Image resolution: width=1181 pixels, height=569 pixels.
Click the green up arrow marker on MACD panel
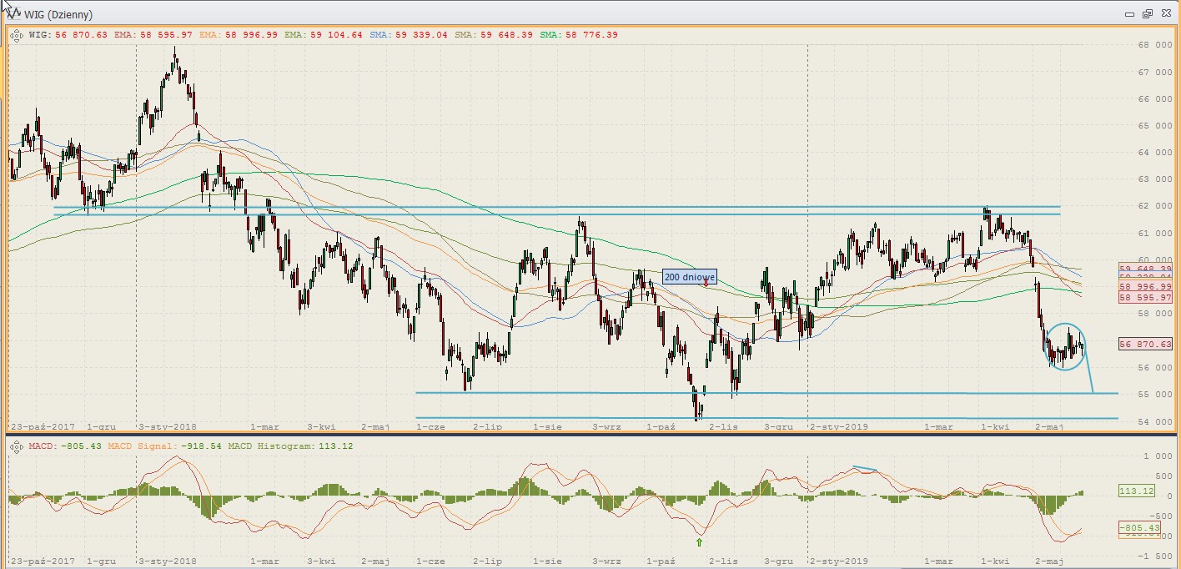pyautogui.click(x=699, y=542)
